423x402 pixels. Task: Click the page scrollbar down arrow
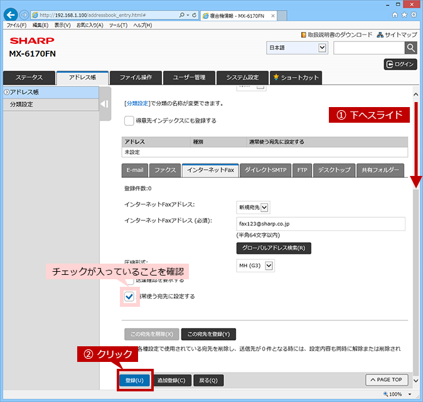415,381
